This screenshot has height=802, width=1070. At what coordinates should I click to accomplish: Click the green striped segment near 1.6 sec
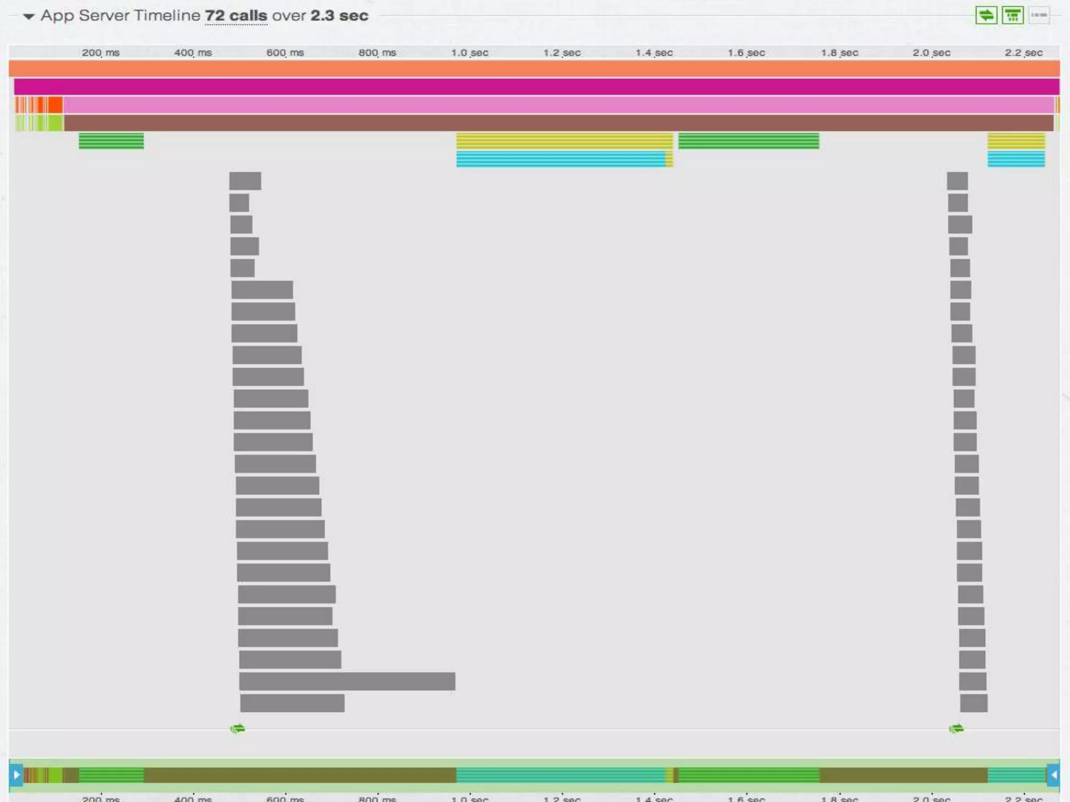748,141
